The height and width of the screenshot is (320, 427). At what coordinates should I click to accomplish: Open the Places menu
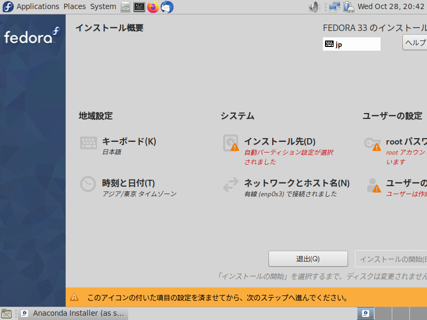75,6
